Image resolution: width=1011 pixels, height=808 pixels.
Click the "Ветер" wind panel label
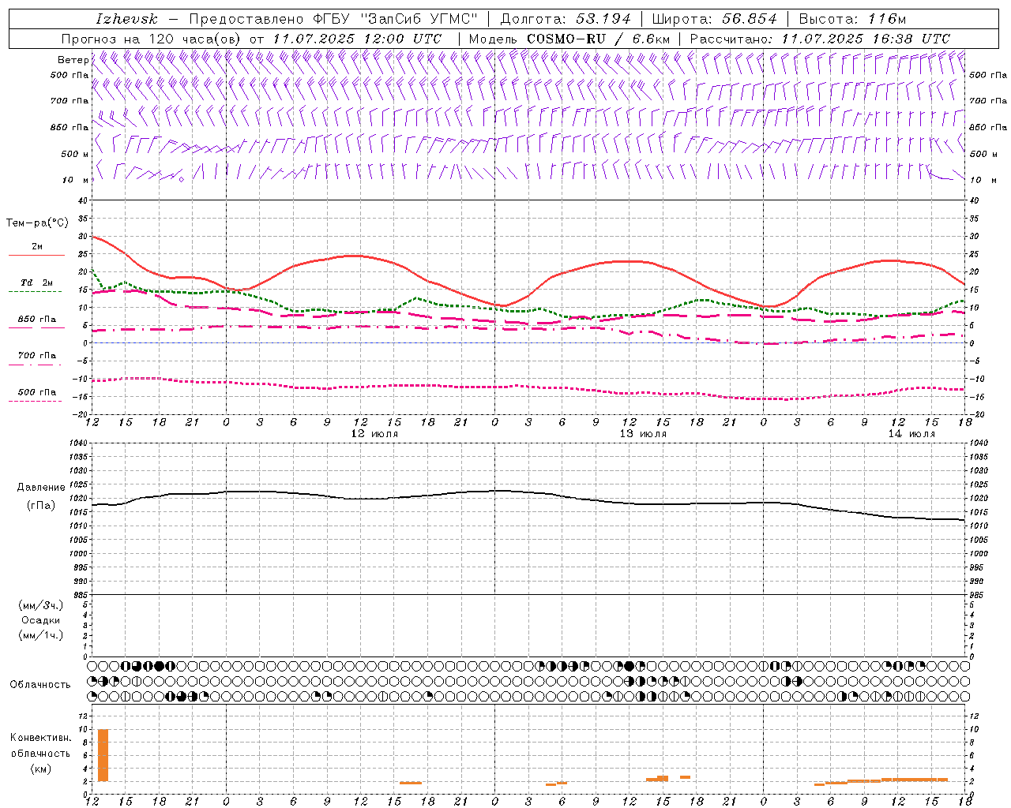click(73, 60)
